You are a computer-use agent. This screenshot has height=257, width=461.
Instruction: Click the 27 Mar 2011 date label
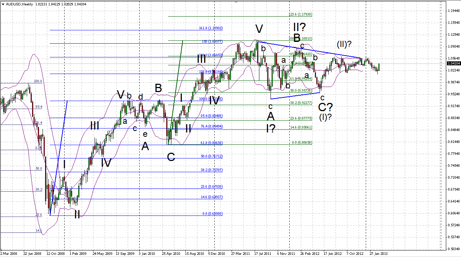pyautogui.click(x=241, y=254)
